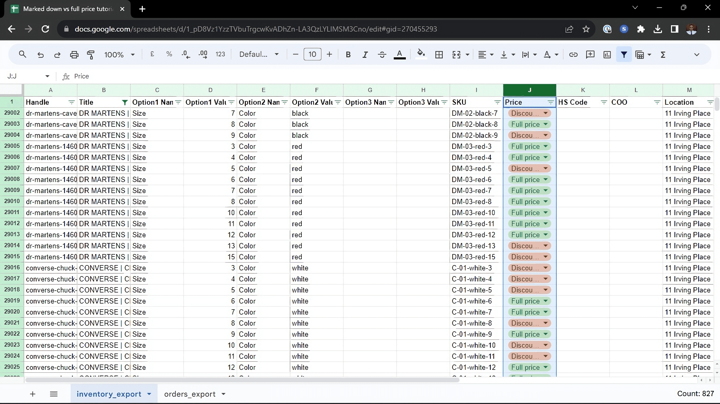
Task: Toggle the filter button in toolbar
Action: (624, 54)
